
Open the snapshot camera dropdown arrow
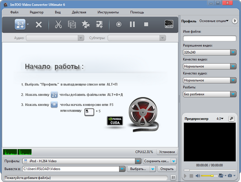[x=234, y=175]
